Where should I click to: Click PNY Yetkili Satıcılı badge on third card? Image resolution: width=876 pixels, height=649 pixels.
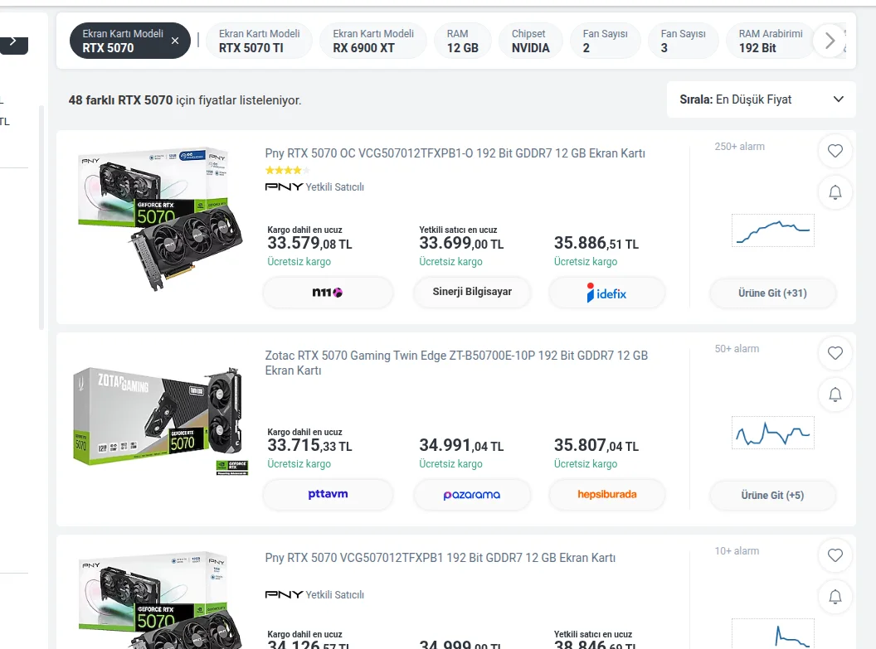click(x=314, y=595)
